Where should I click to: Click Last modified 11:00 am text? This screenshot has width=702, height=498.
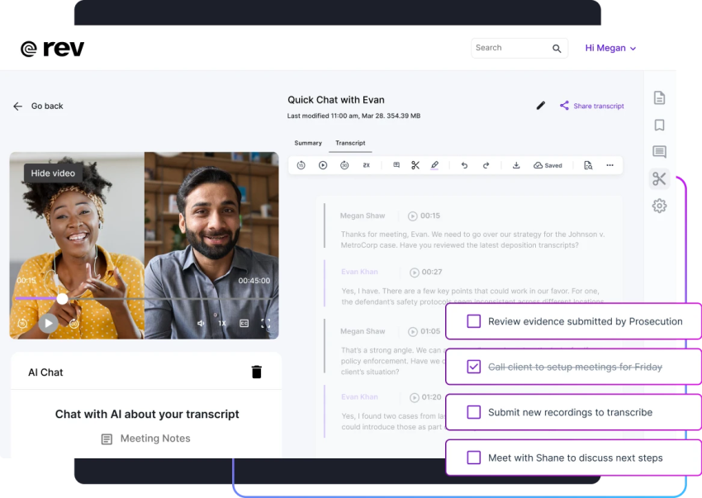pyautogui.click(x=353, y=116)
